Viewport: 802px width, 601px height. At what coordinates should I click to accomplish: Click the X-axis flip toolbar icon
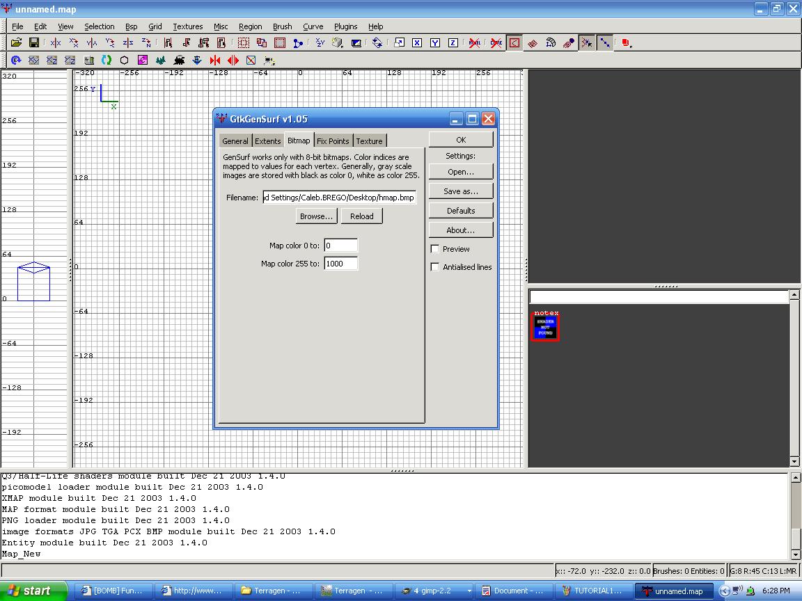click(56, 43)
